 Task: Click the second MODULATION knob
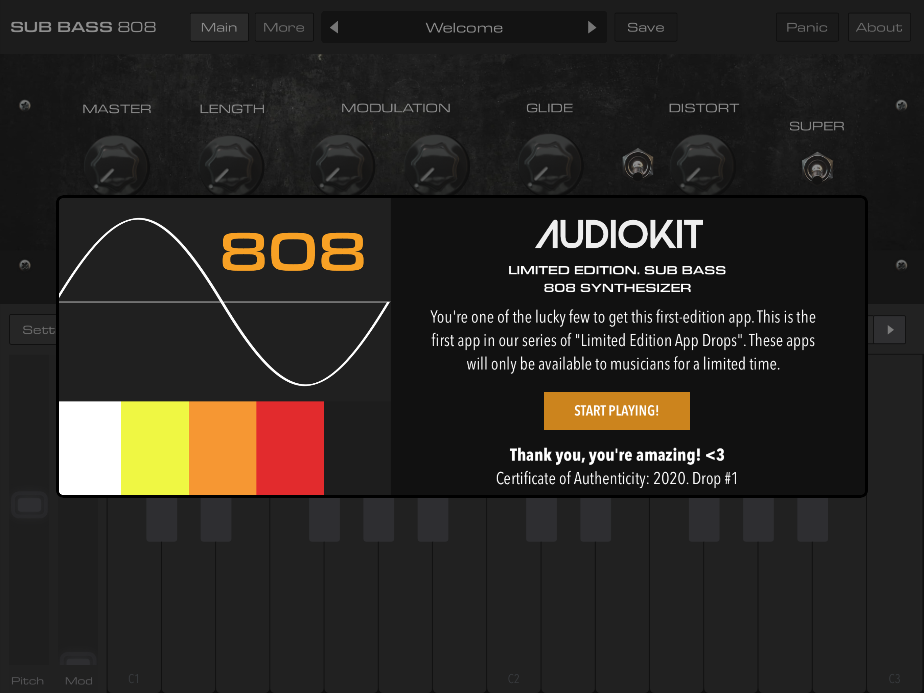437,166
